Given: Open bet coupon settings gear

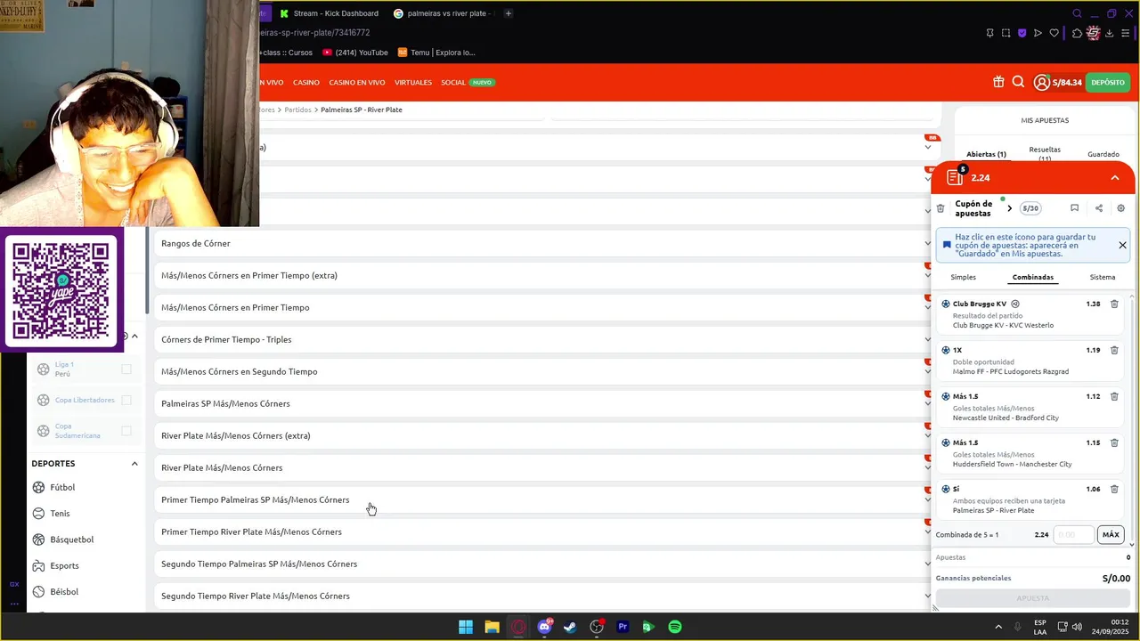Looking at the screenshot, I should 1120,208.
